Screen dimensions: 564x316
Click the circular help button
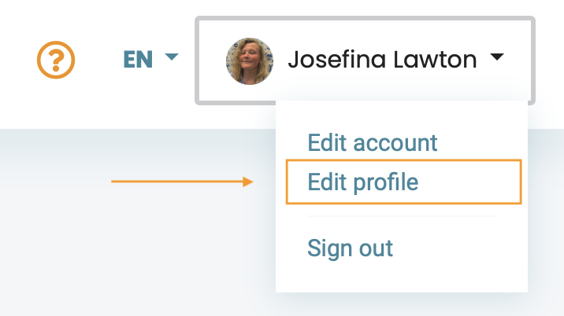(56, 60)
